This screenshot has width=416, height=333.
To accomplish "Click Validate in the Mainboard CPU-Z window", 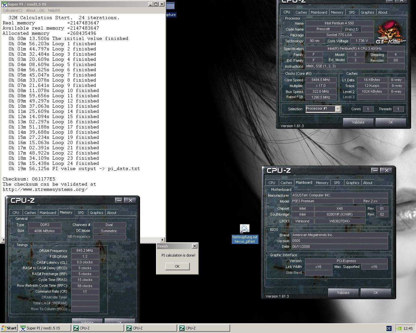I will [x=343, y=293].
